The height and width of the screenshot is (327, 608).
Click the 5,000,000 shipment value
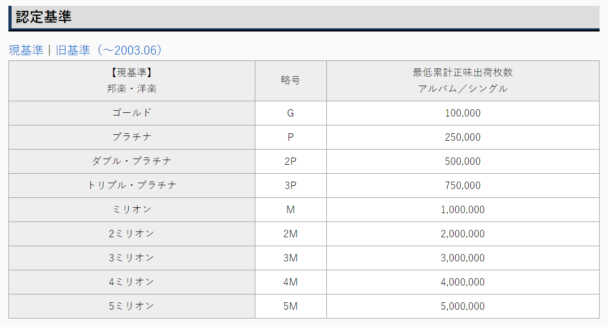[x=462, y=306]
